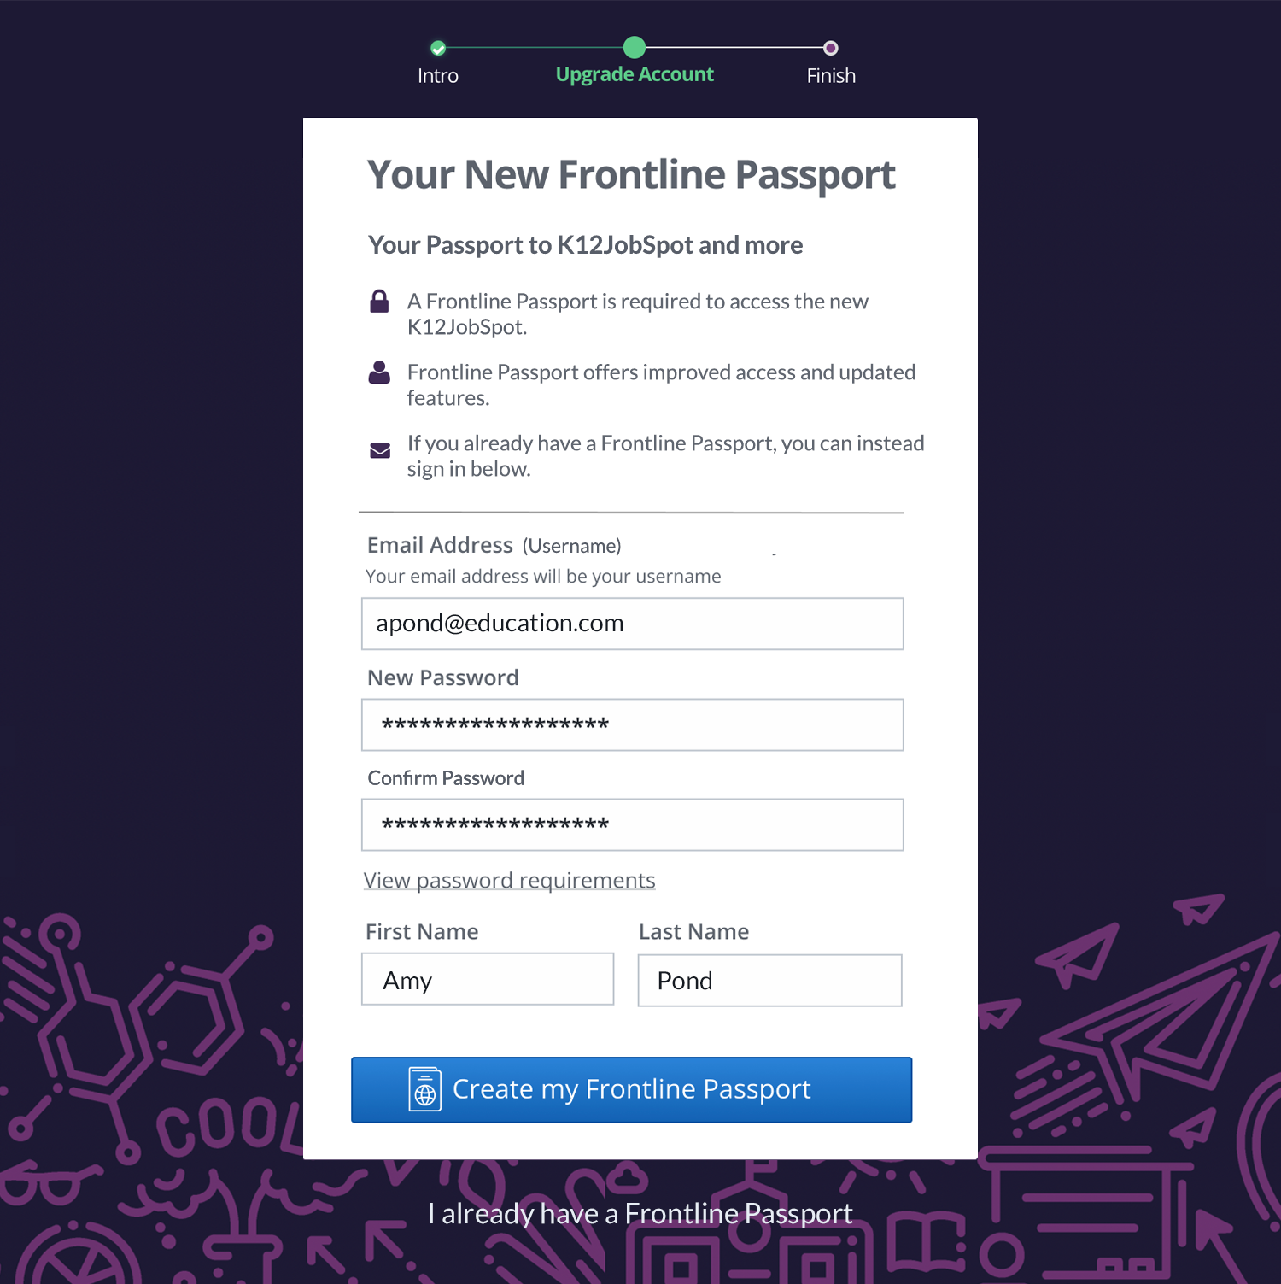Click the Confirm Password field
Image resolution: width=1281 pixels, height=1284 pixels.
coord(632,824)
